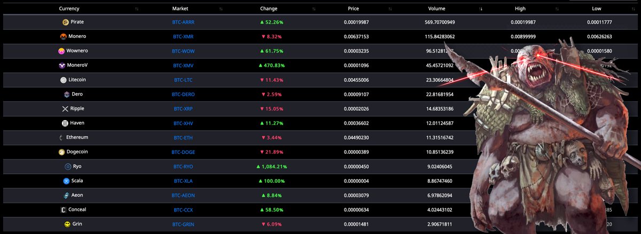This screenshot has height=234, width=641.
Task: Click the Dogecoin coin icon
Action: point(61,152)
